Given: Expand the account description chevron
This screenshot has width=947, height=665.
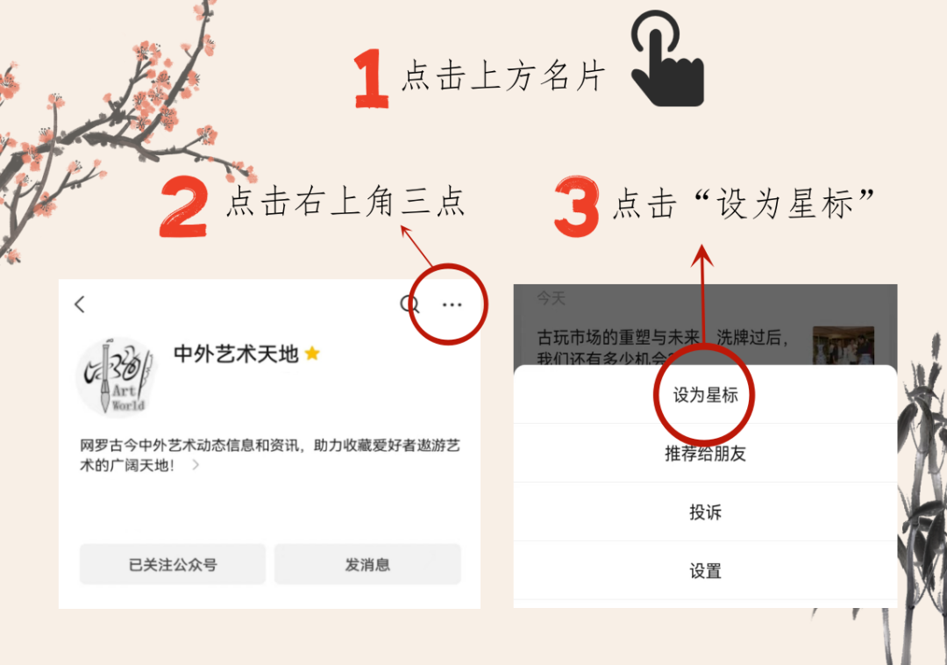Looking at the screenshot, I should pos(195,465).
